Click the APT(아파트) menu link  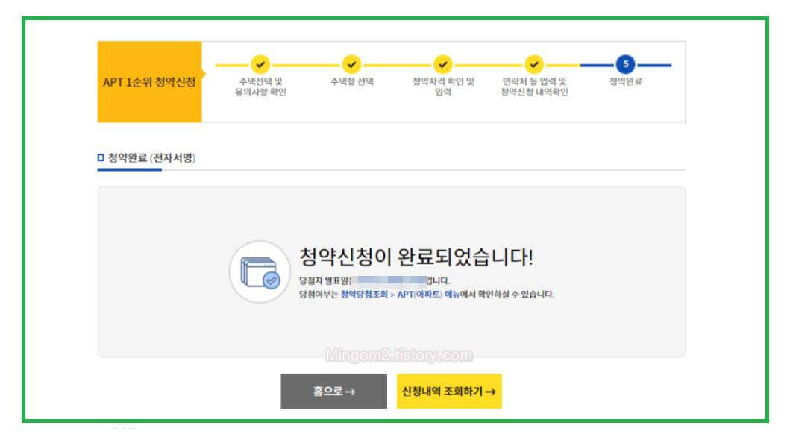(420, 292)
